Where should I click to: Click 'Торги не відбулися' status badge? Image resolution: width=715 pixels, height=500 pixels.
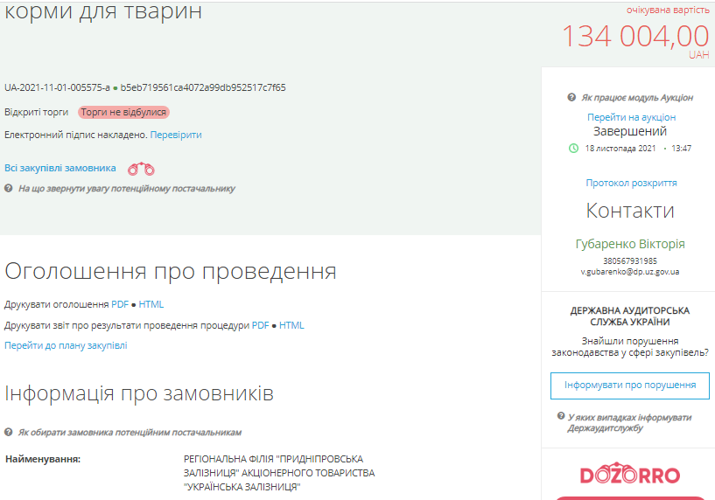point(123,112)
